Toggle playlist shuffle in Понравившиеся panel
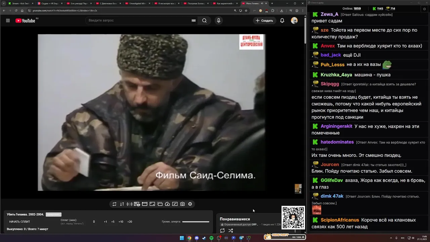The height and width of the screenshot is (242, 430). 231,231
